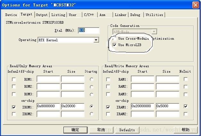Image resolution: width=201 pixels, height=136 pixels.
Task: Confirm with the 确定 button
Action: click(75, 130)
